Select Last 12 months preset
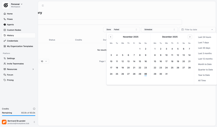 coord(205,59)
